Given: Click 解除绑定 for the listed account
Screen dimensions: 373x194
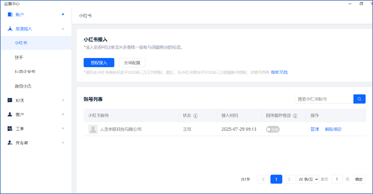Looking at the screenshot, I should (333, 129).
